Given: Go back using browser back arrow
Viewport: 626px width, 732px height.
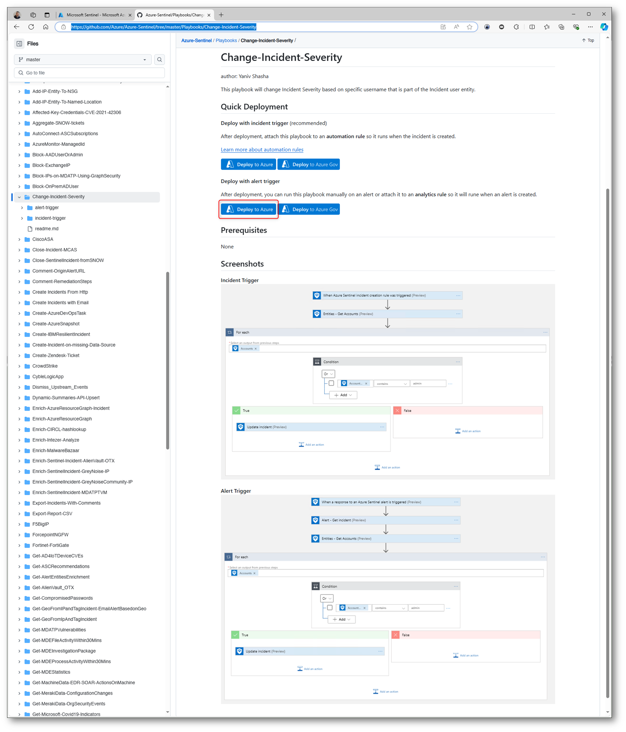Looking at the screenshot, I should point(16,27).
